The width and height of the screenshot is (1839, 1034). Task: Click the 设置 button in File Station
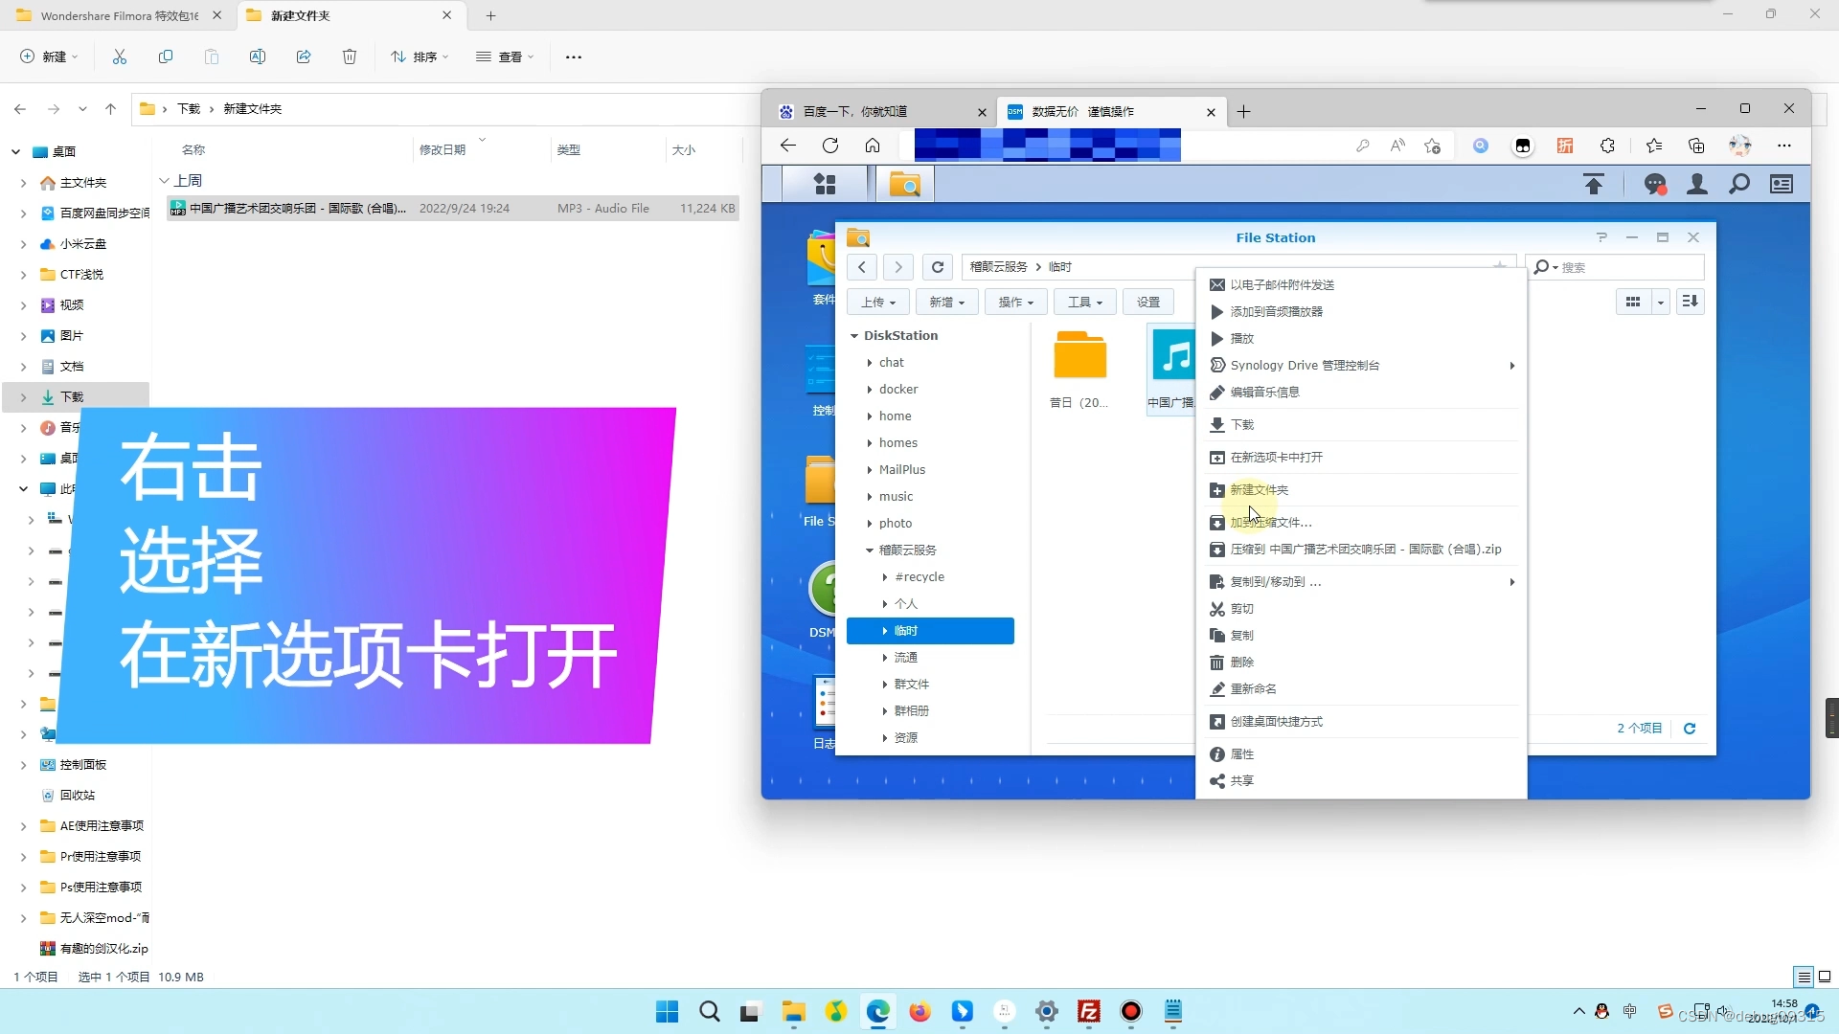pos(1148,302)
